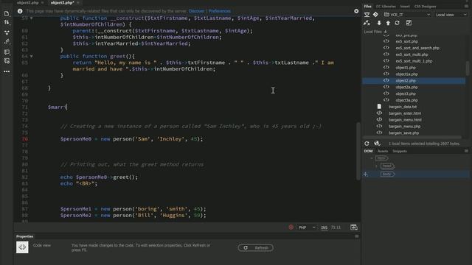Select object3.php in Files list

click(x=406, y=93)
